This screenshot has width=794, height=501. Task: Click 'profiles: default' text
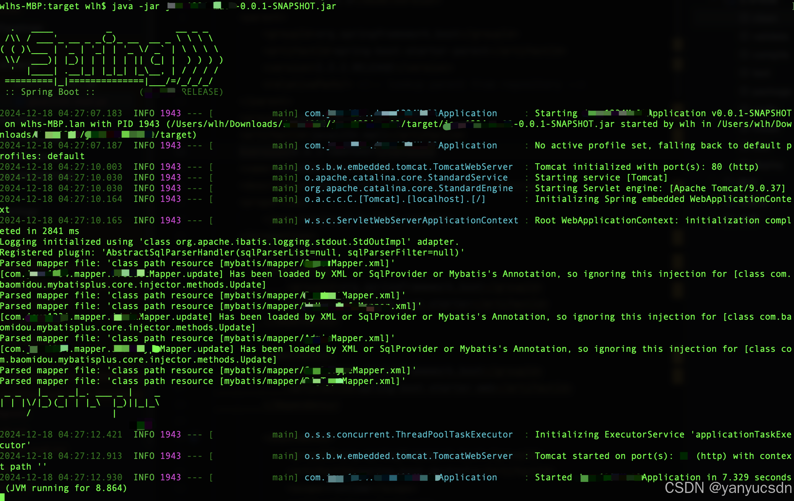tap(42, 156)
